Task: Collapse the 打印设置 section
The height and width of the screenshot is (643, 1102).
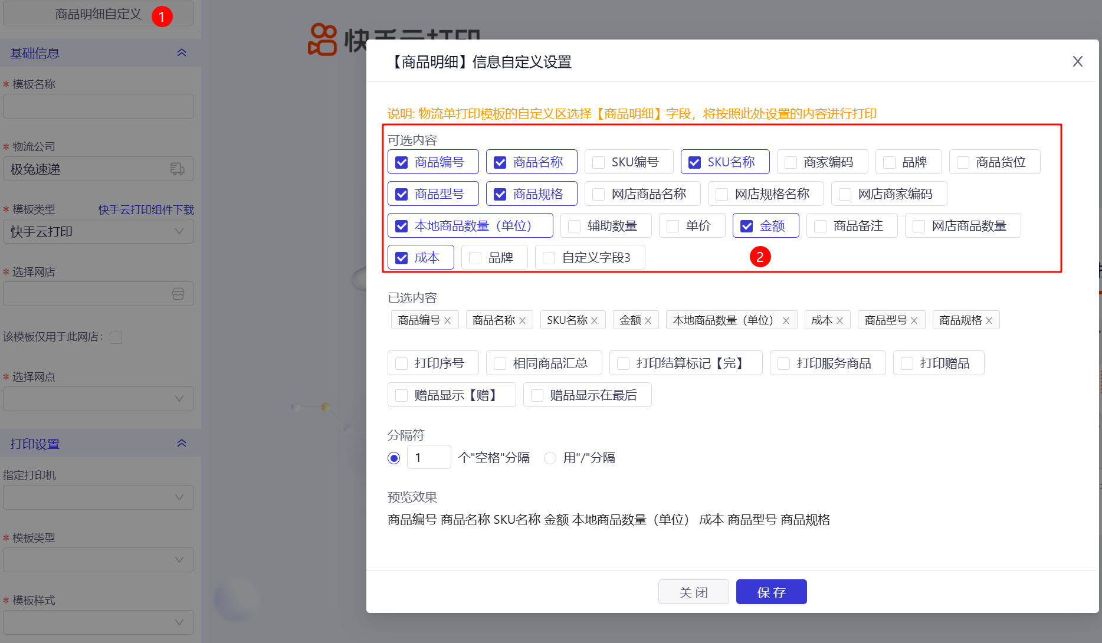Action: pos(182,444)
